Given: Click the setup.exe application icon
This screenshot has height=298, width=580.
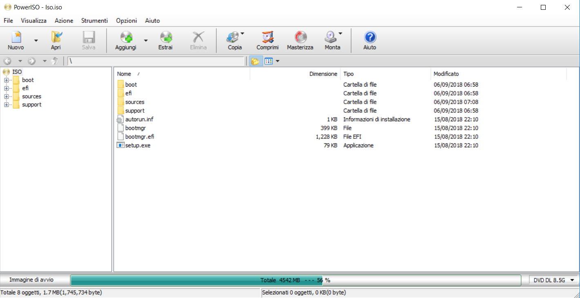Looking at the screenshot, I should 120,145.
